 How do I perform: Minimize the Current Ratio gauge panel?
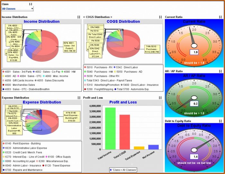click(220, 17)
